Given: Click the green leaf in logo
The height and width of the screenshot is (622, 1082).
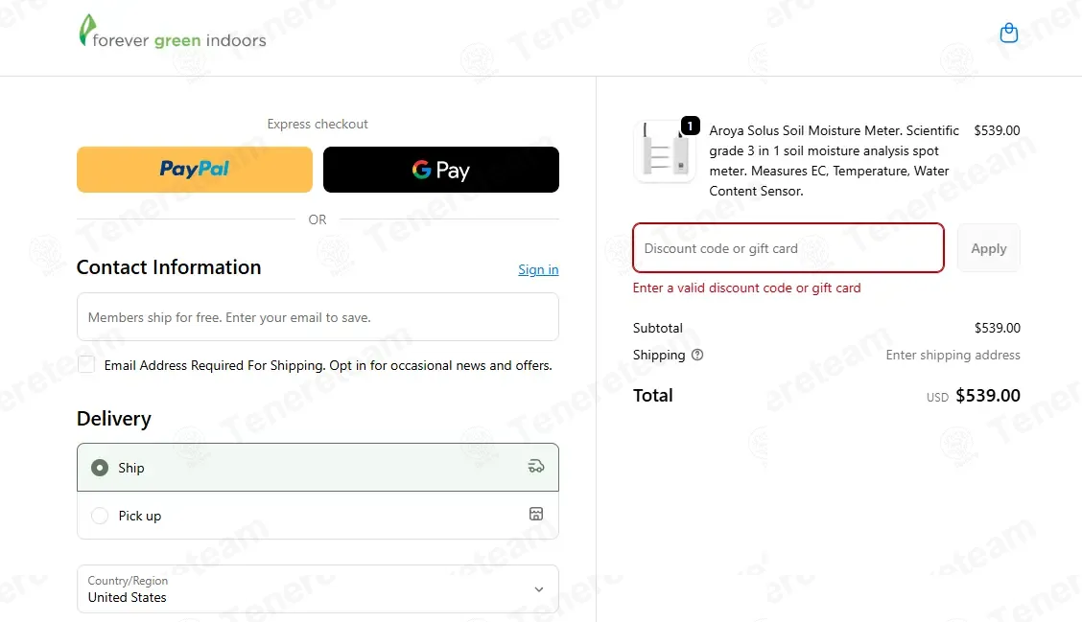Looking at the screenshot, I should tap(86, 31).
